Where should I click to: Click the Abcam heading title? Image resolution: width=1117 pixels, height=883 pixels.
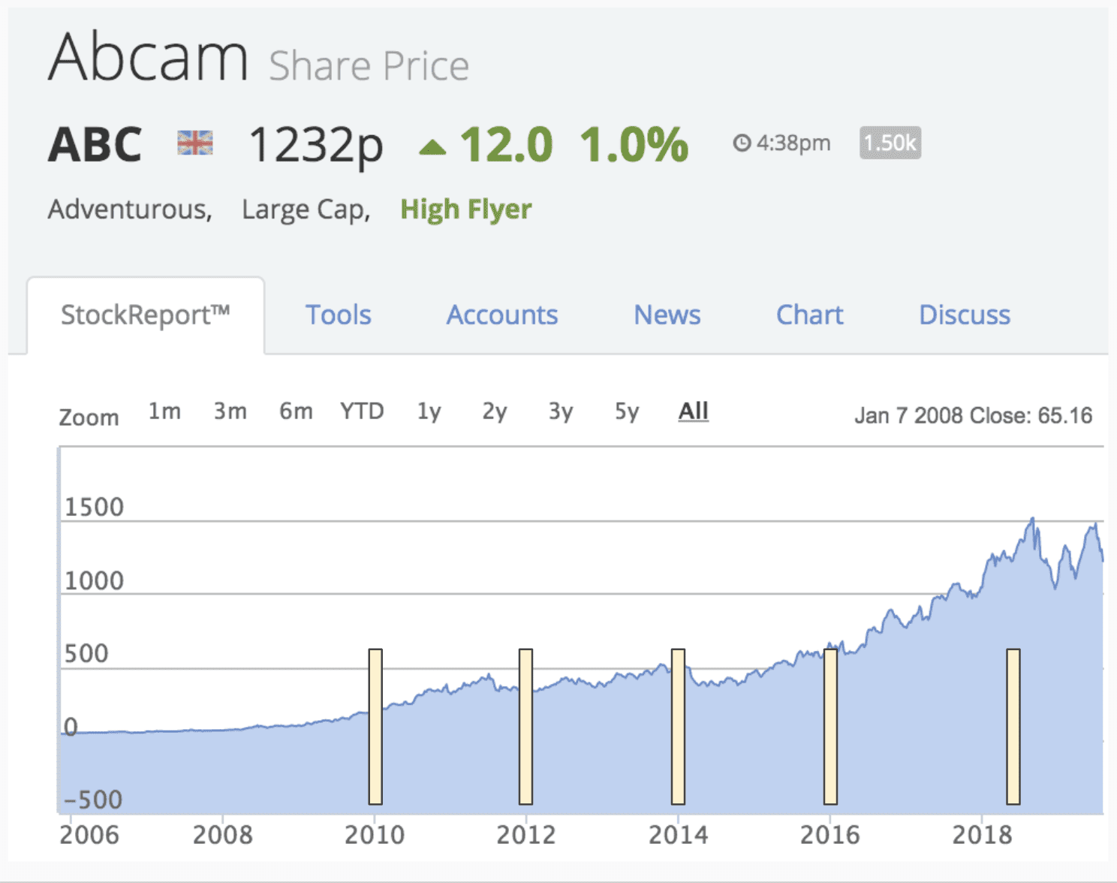148,57
